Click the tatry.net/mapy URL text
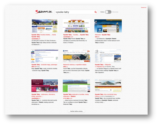The width and height of the screenshot is (158, 125). pos(36,67)
